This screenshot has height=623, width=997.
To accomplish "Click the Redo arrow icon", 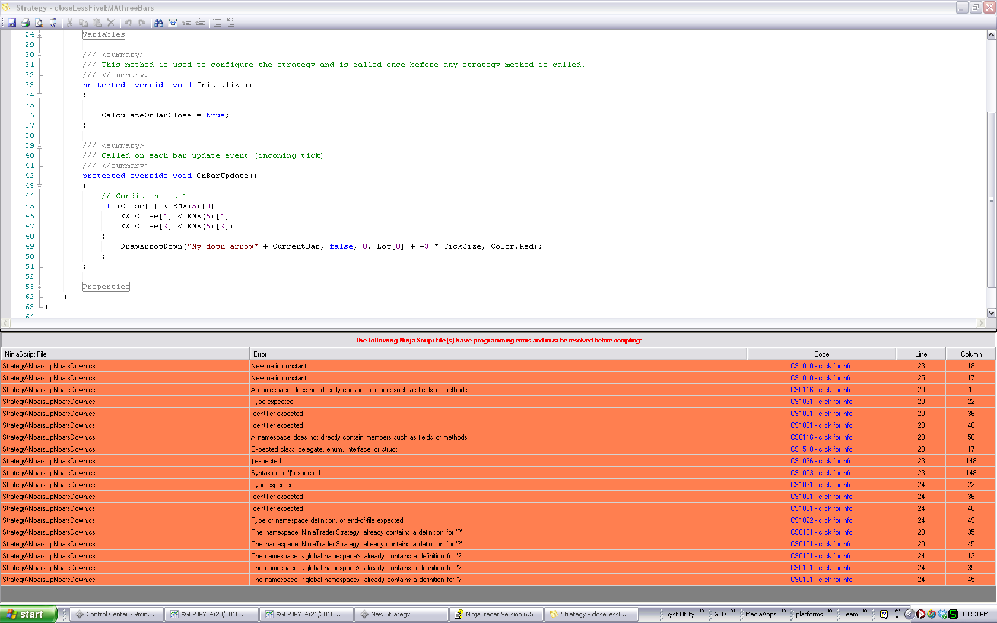I will tap(142, 23).
